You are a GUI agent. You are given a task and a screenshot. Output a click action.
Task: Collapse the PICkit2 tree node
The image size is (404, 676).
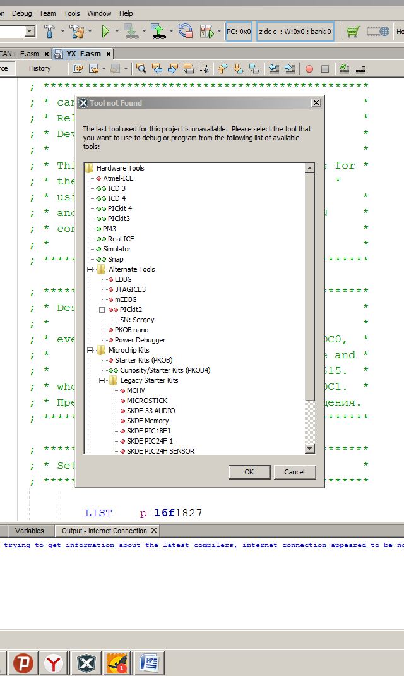pos(102,310)
